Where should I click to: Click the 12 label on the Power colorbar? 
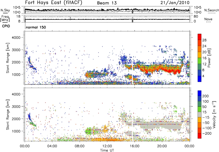[204, 64]
